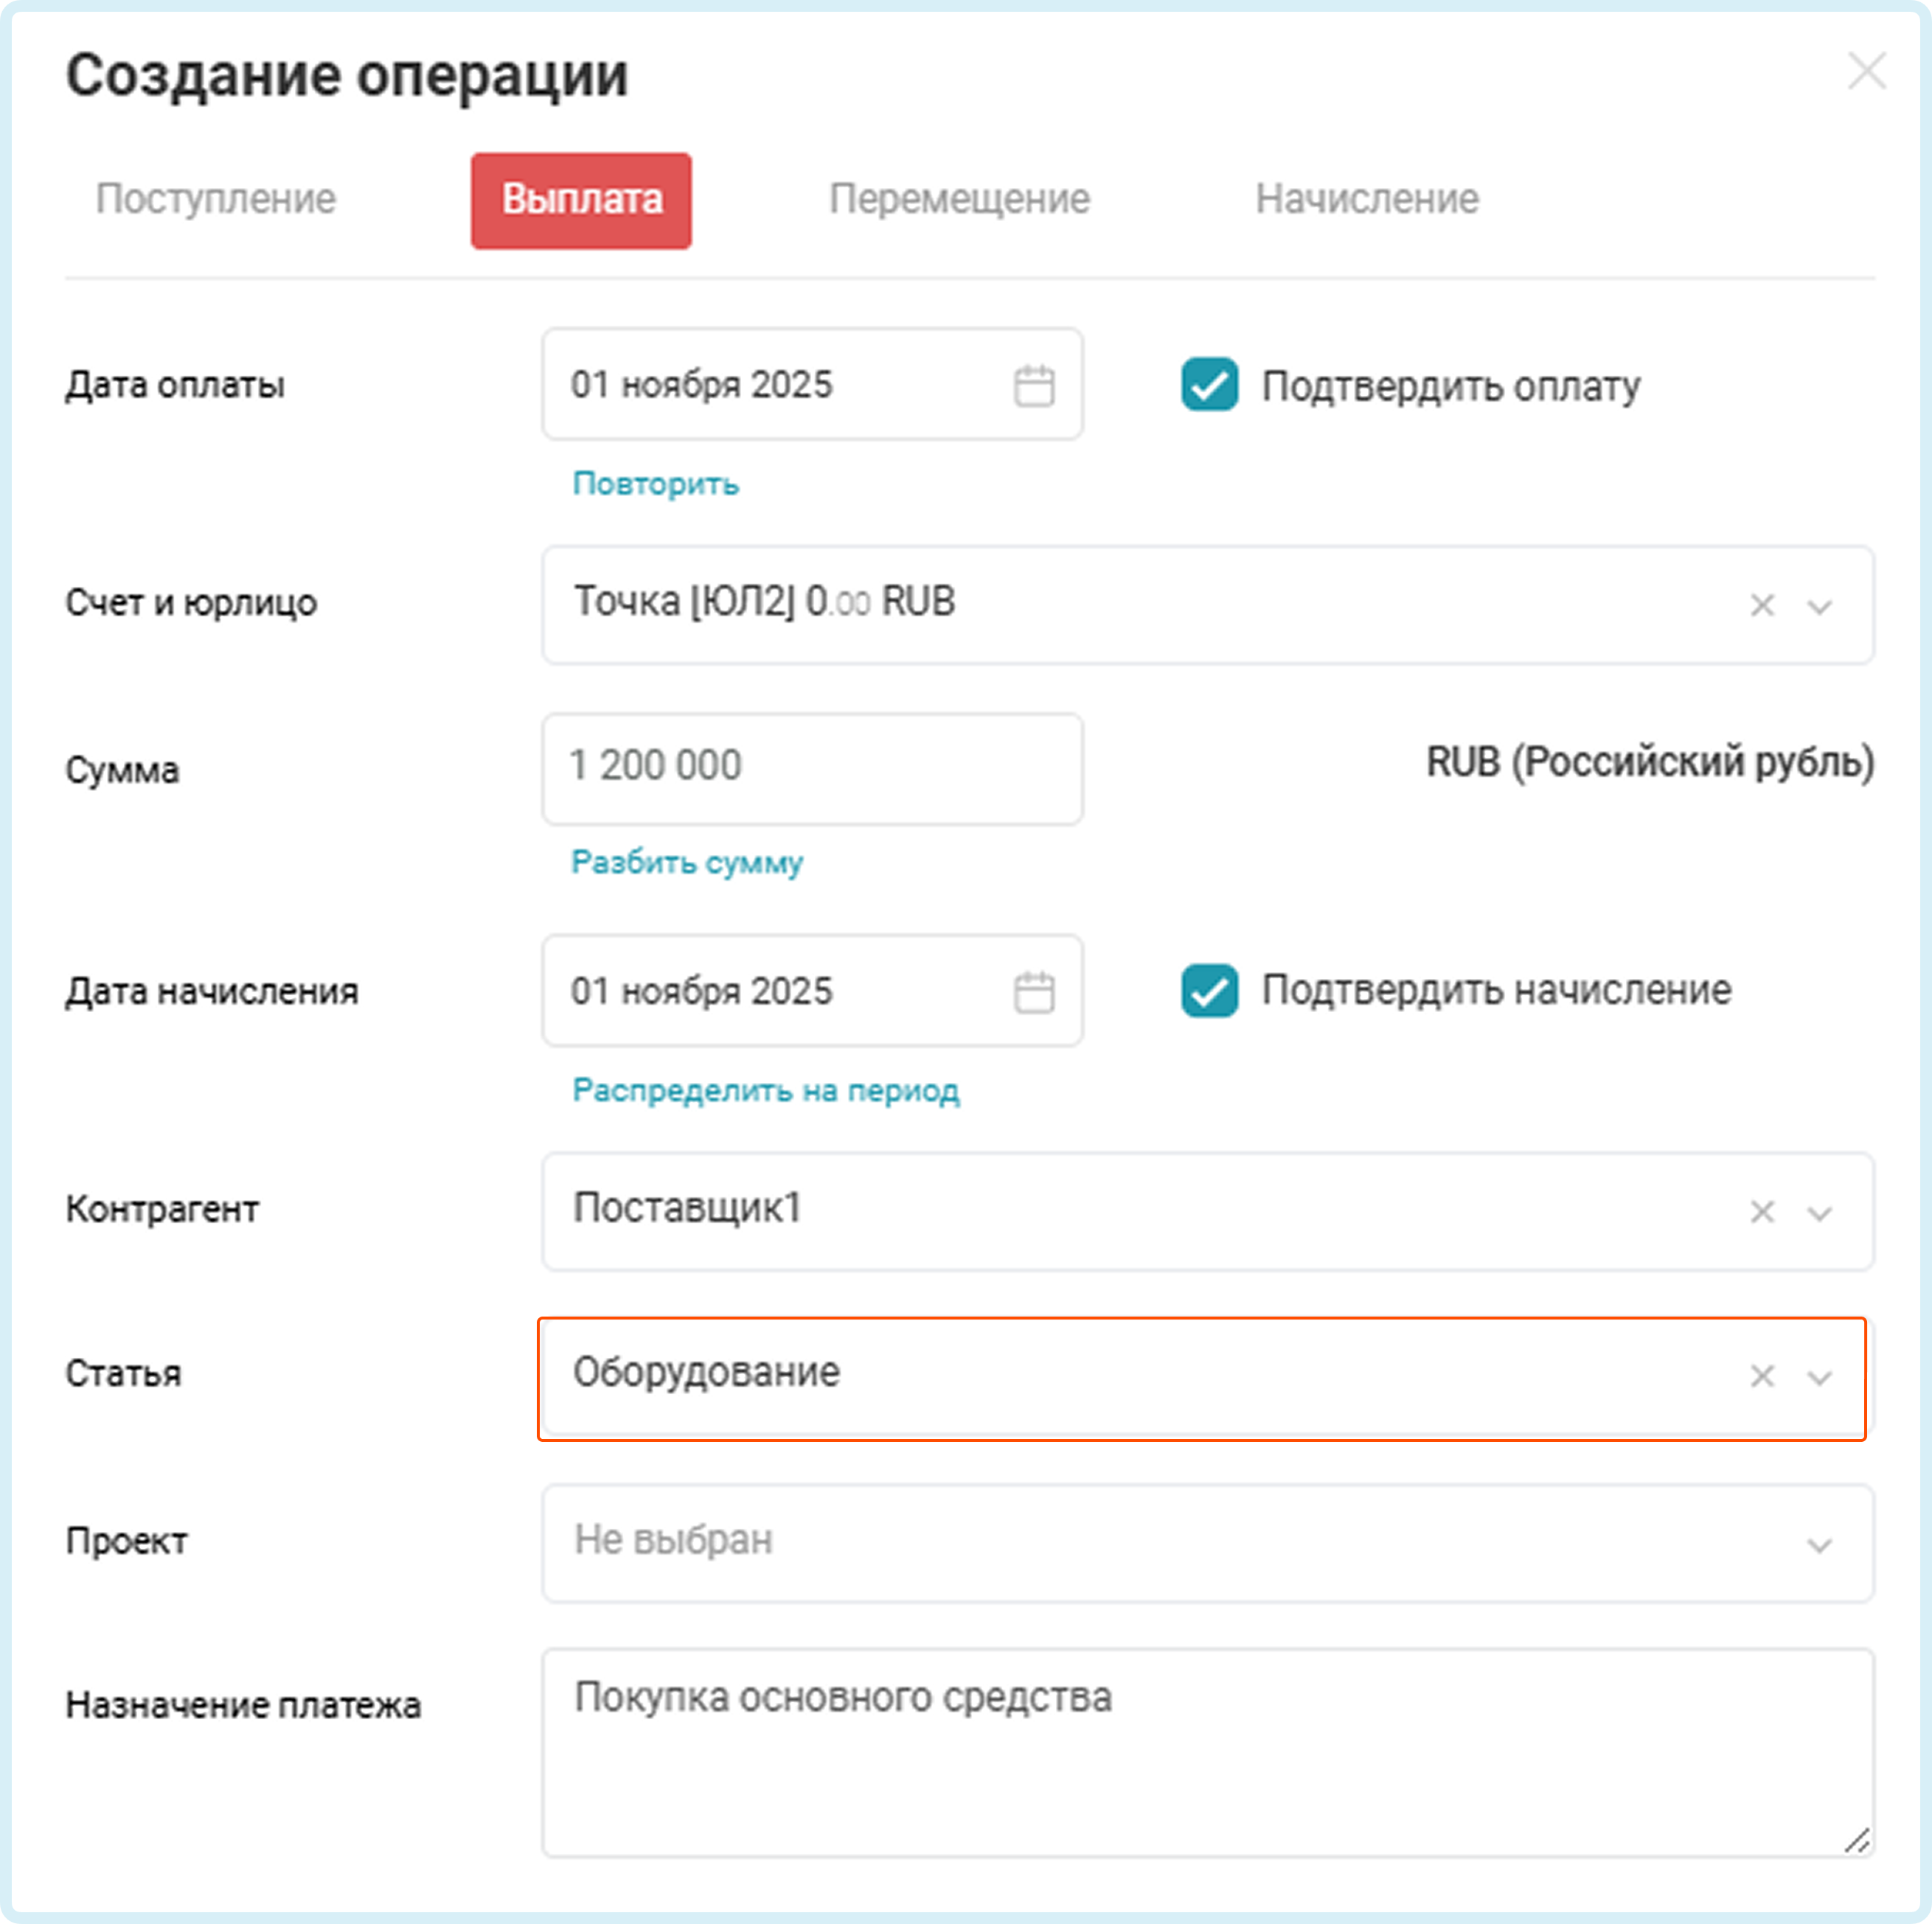Screen dimensions: 1932x1924
Task: Click the Разбить сумму link
Action: (x=686, y=862)
